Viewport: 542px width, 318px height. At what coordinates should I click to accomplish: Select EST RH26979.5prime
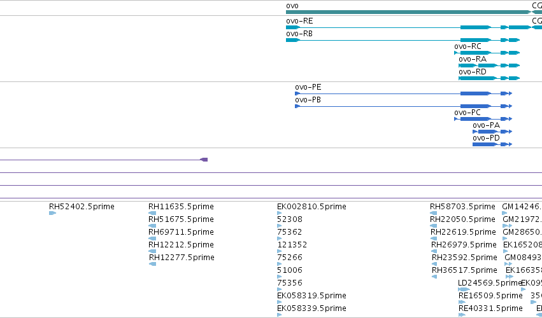[x=464, y=245]
